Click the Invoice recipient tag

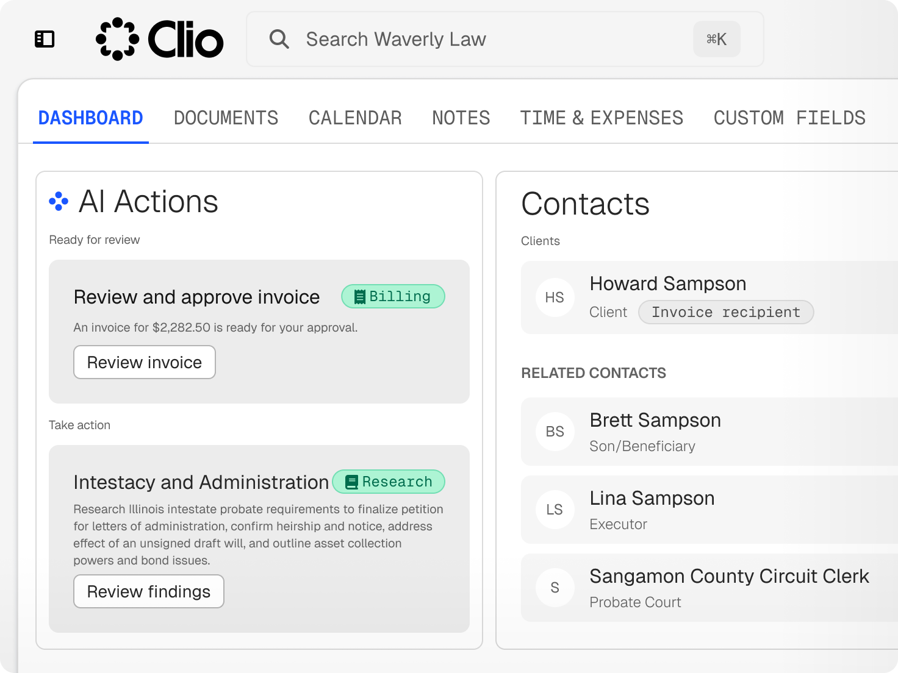(726, 312)
